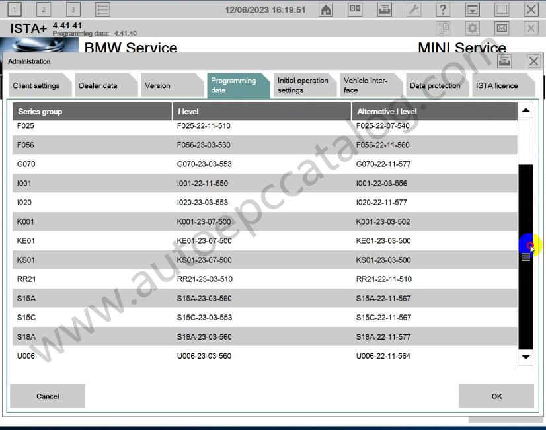Open the Dealer data tab
This screenshot has width=546, height=430.
(98, 86)
